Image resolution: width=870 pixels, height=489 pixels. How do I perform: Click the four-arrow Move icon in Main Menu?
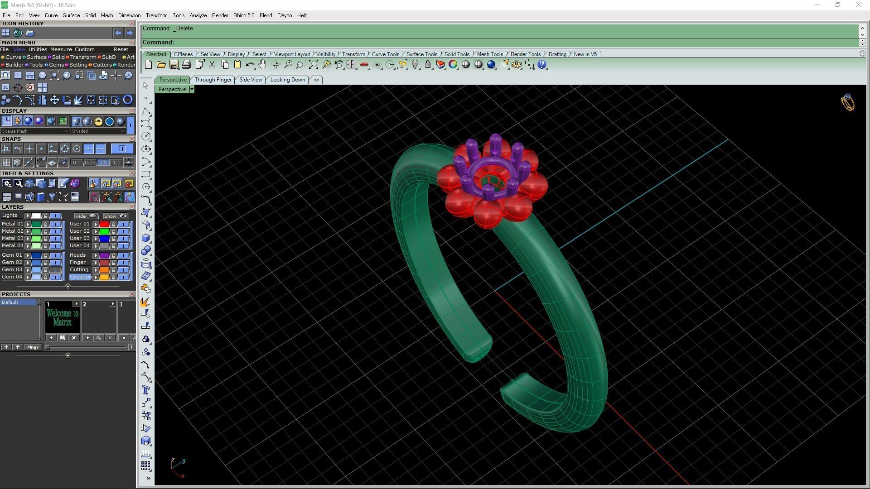pos(54,100)
